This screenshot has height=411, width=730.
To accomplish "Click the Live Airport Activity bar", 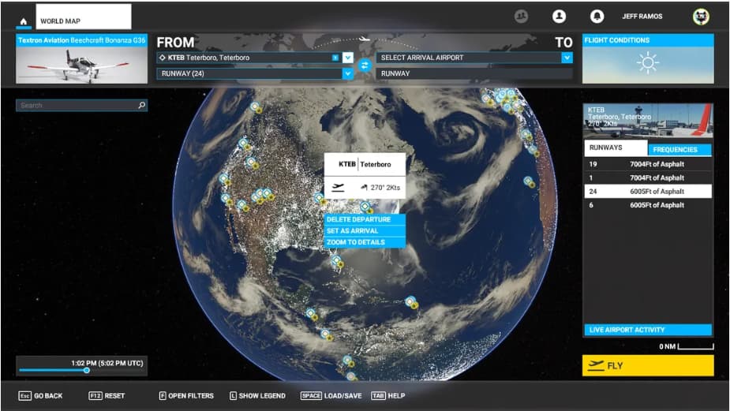I will point(647,330).
